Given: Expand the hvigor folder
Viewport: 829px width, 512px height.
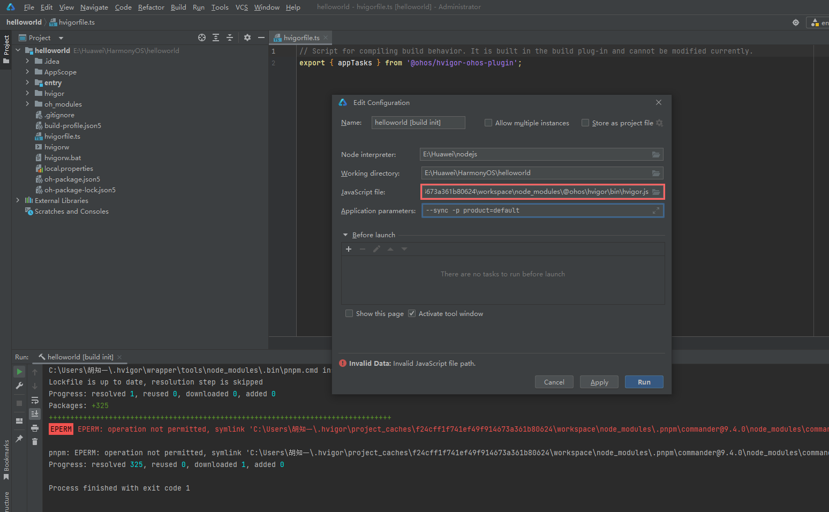Looking at the screenshot, I should [27, 93].
